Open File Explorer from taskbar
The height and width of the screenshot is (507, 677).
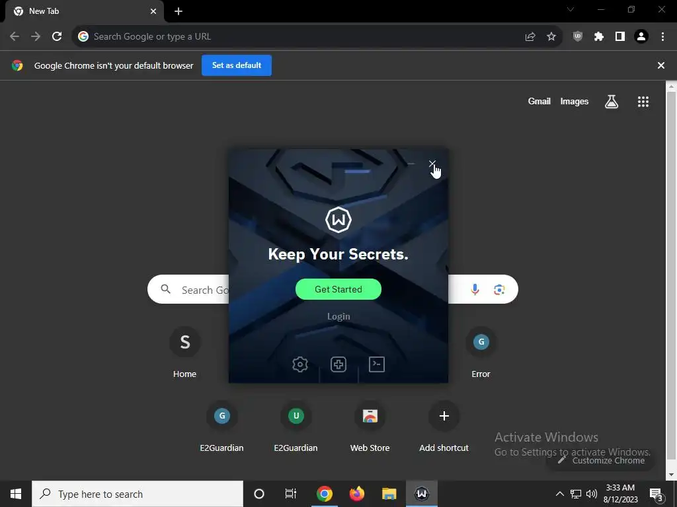click(389, 494)
